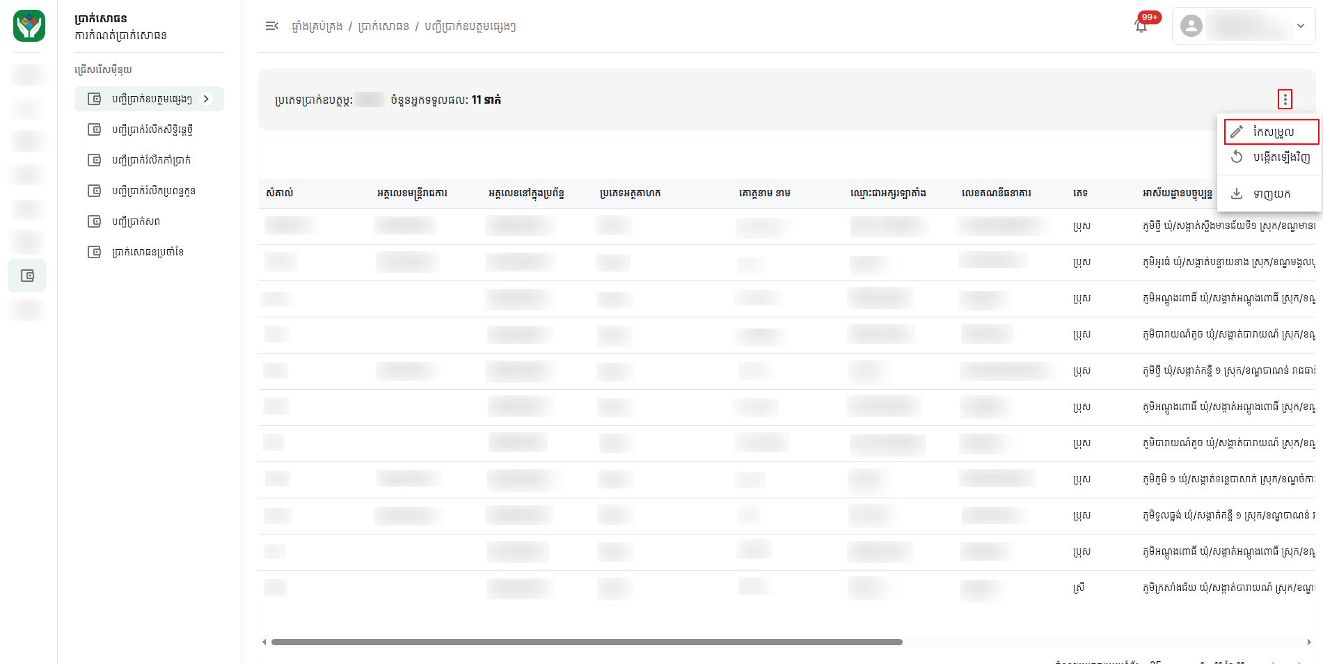Click the សំគាល់ column header

(x=280, y=193)
